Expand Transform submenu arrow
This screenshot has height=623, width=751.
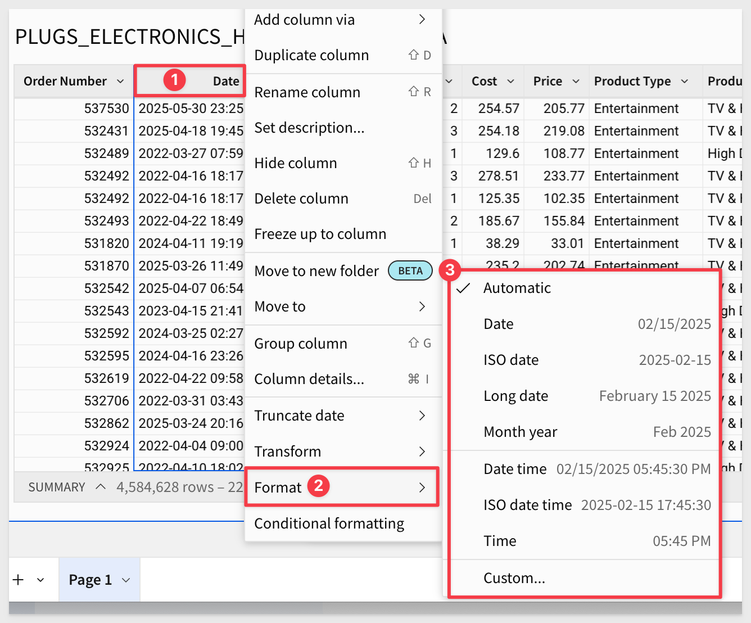[422, 452]
